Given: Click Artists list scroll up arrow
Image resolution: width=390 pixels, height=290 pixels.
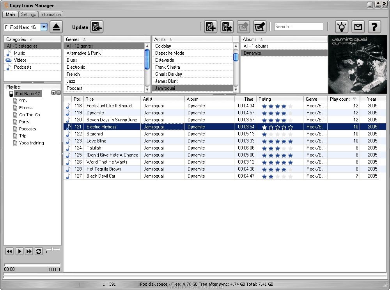Looking at the screenshot, I should click(x=236, y=46).
